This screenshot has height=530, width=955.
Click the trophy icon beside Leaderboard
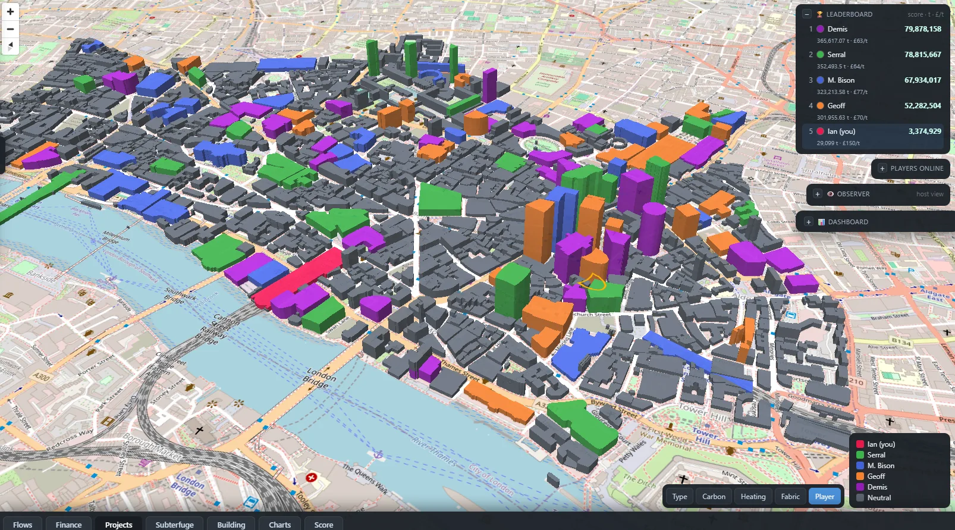click(819, 14)
